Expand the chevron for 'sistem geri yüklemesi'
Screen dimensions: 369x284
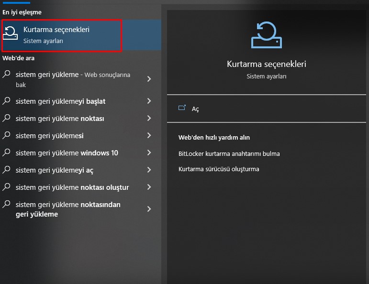(x=149, y=135)
